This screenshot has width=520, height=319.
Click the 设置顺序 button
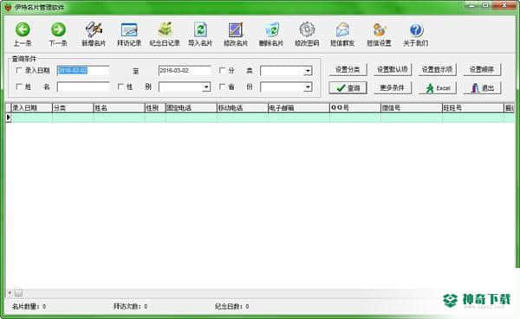(482, 69)
